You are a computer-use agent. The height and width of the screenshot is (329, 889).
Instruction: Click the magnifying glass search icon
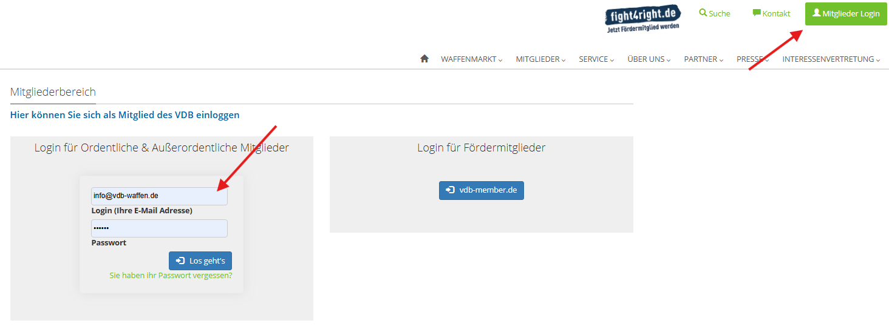(x=703, y=13)
